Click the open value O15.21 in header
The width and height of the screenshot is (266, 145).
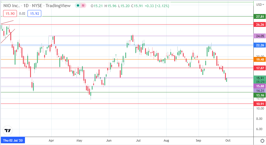[97, 6]
